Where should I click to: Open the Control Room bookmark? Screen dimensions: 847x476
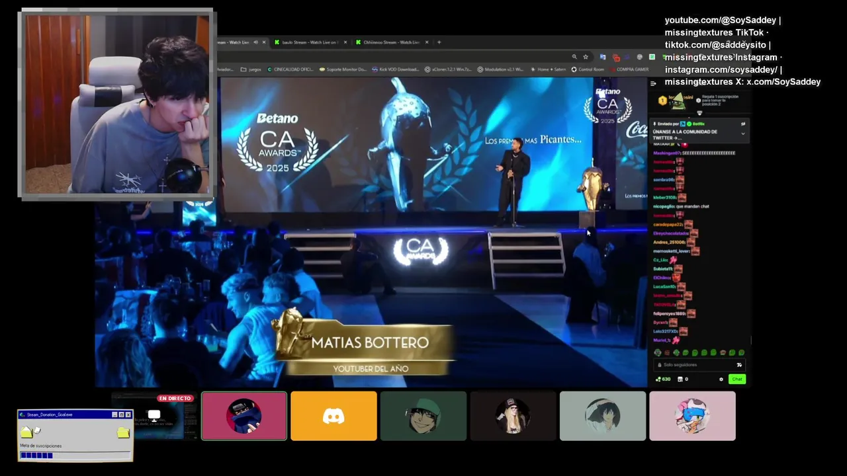588,69
